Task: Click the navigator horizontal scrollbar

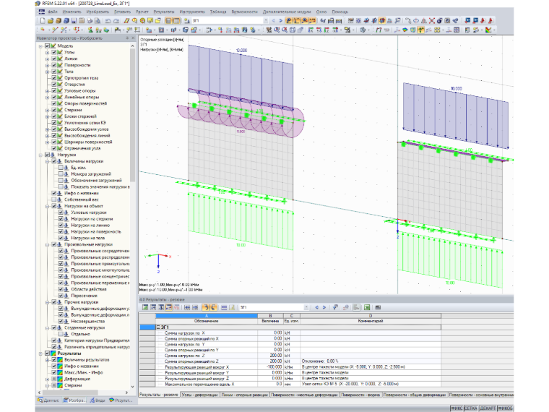Action: [82, 392]
